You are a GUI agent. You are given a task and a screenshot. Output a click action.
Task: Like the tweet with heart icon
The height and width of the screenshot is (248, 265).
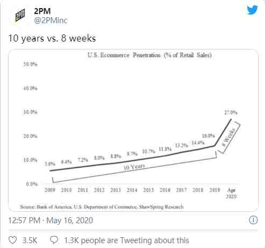[13, 240]
